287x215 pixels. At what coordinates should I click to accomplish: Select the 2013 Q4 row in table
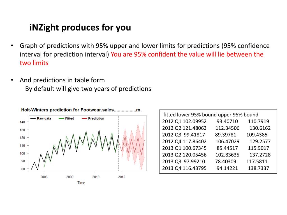tap(216, 168)
